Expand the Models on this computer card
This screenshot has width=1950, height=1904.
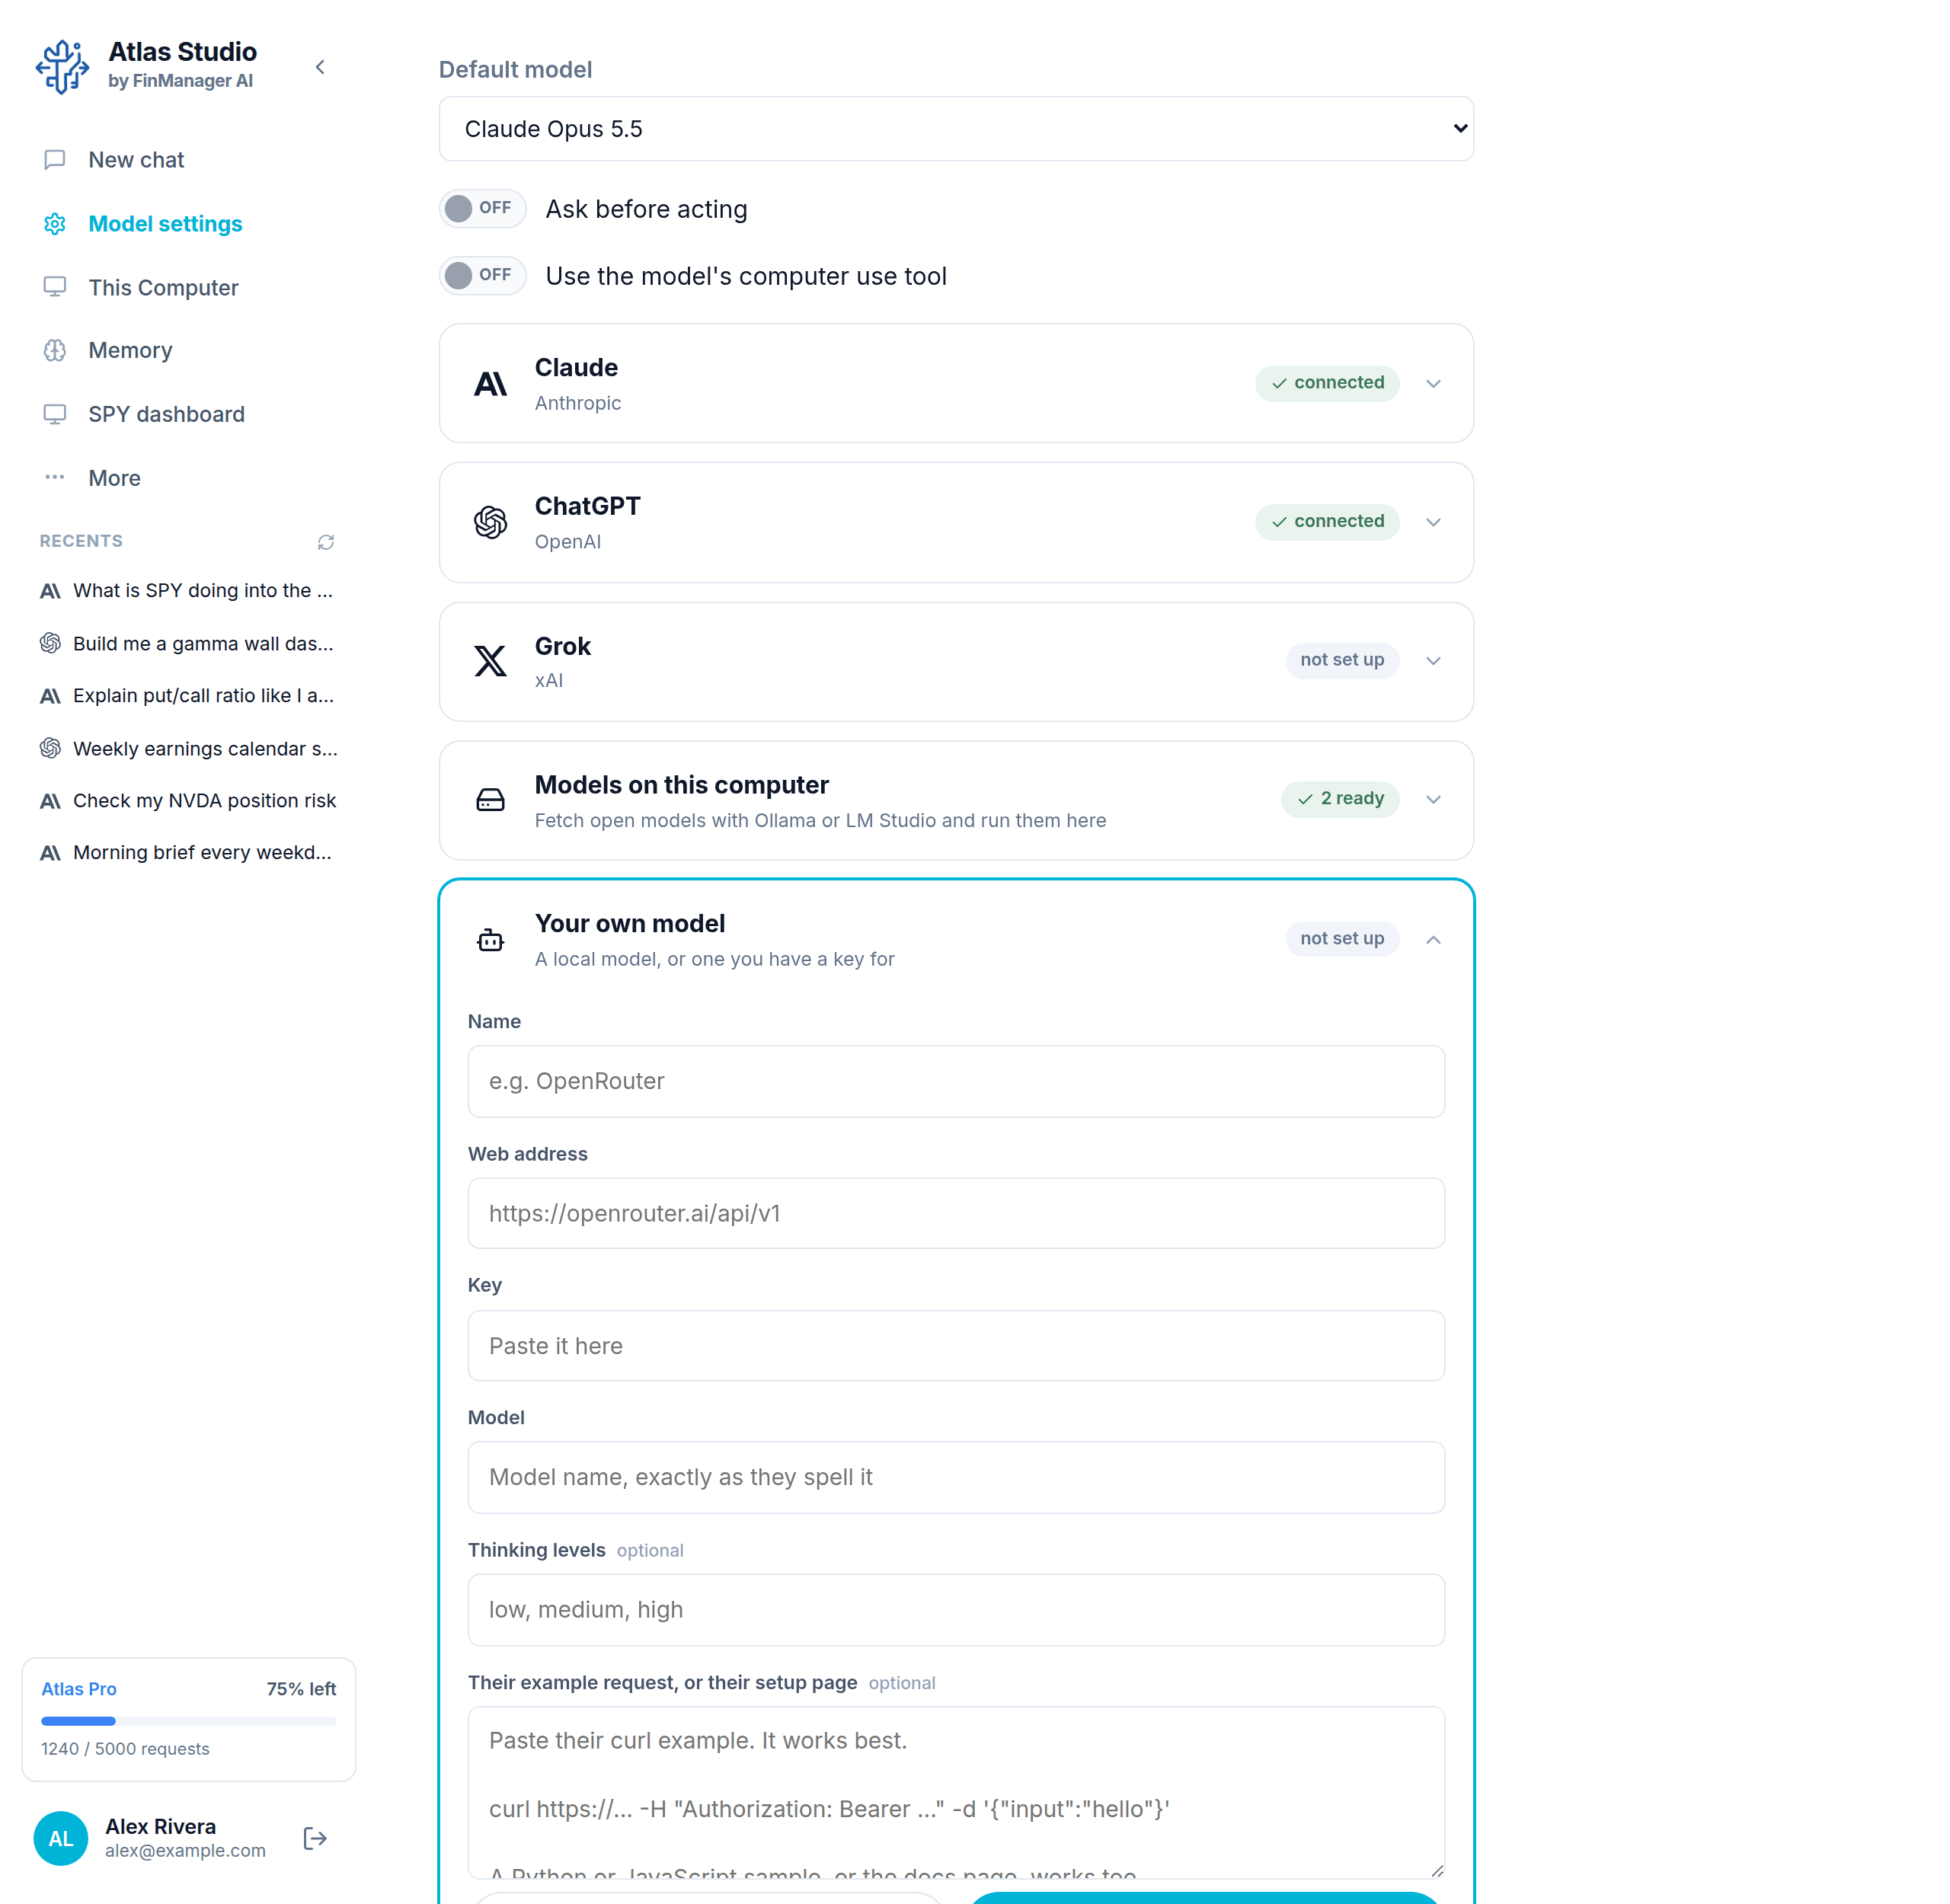[x=1433, y=800]
